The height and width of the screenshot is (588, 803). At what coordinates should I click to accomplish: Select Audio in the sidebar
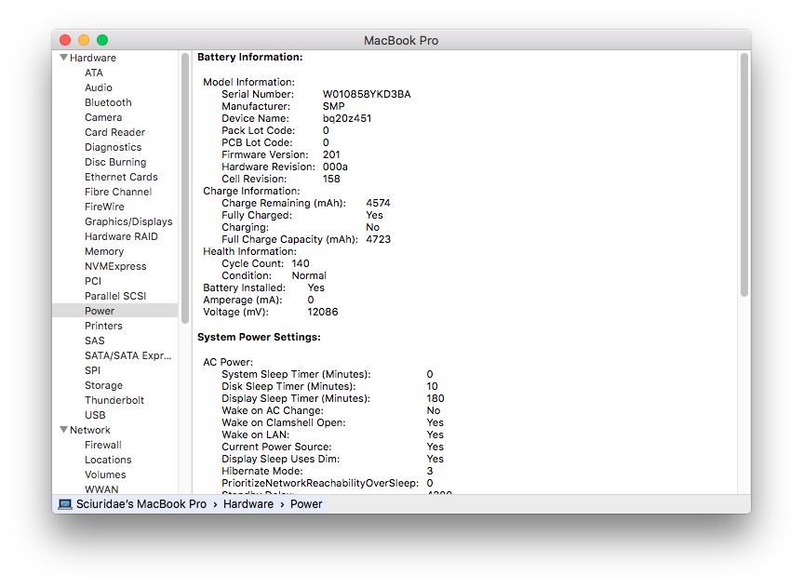tap(99, 87)
